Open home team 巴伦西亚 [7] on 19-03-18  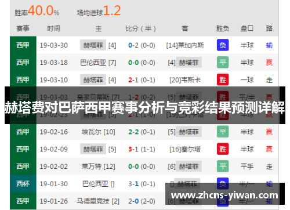click(98, 63)
